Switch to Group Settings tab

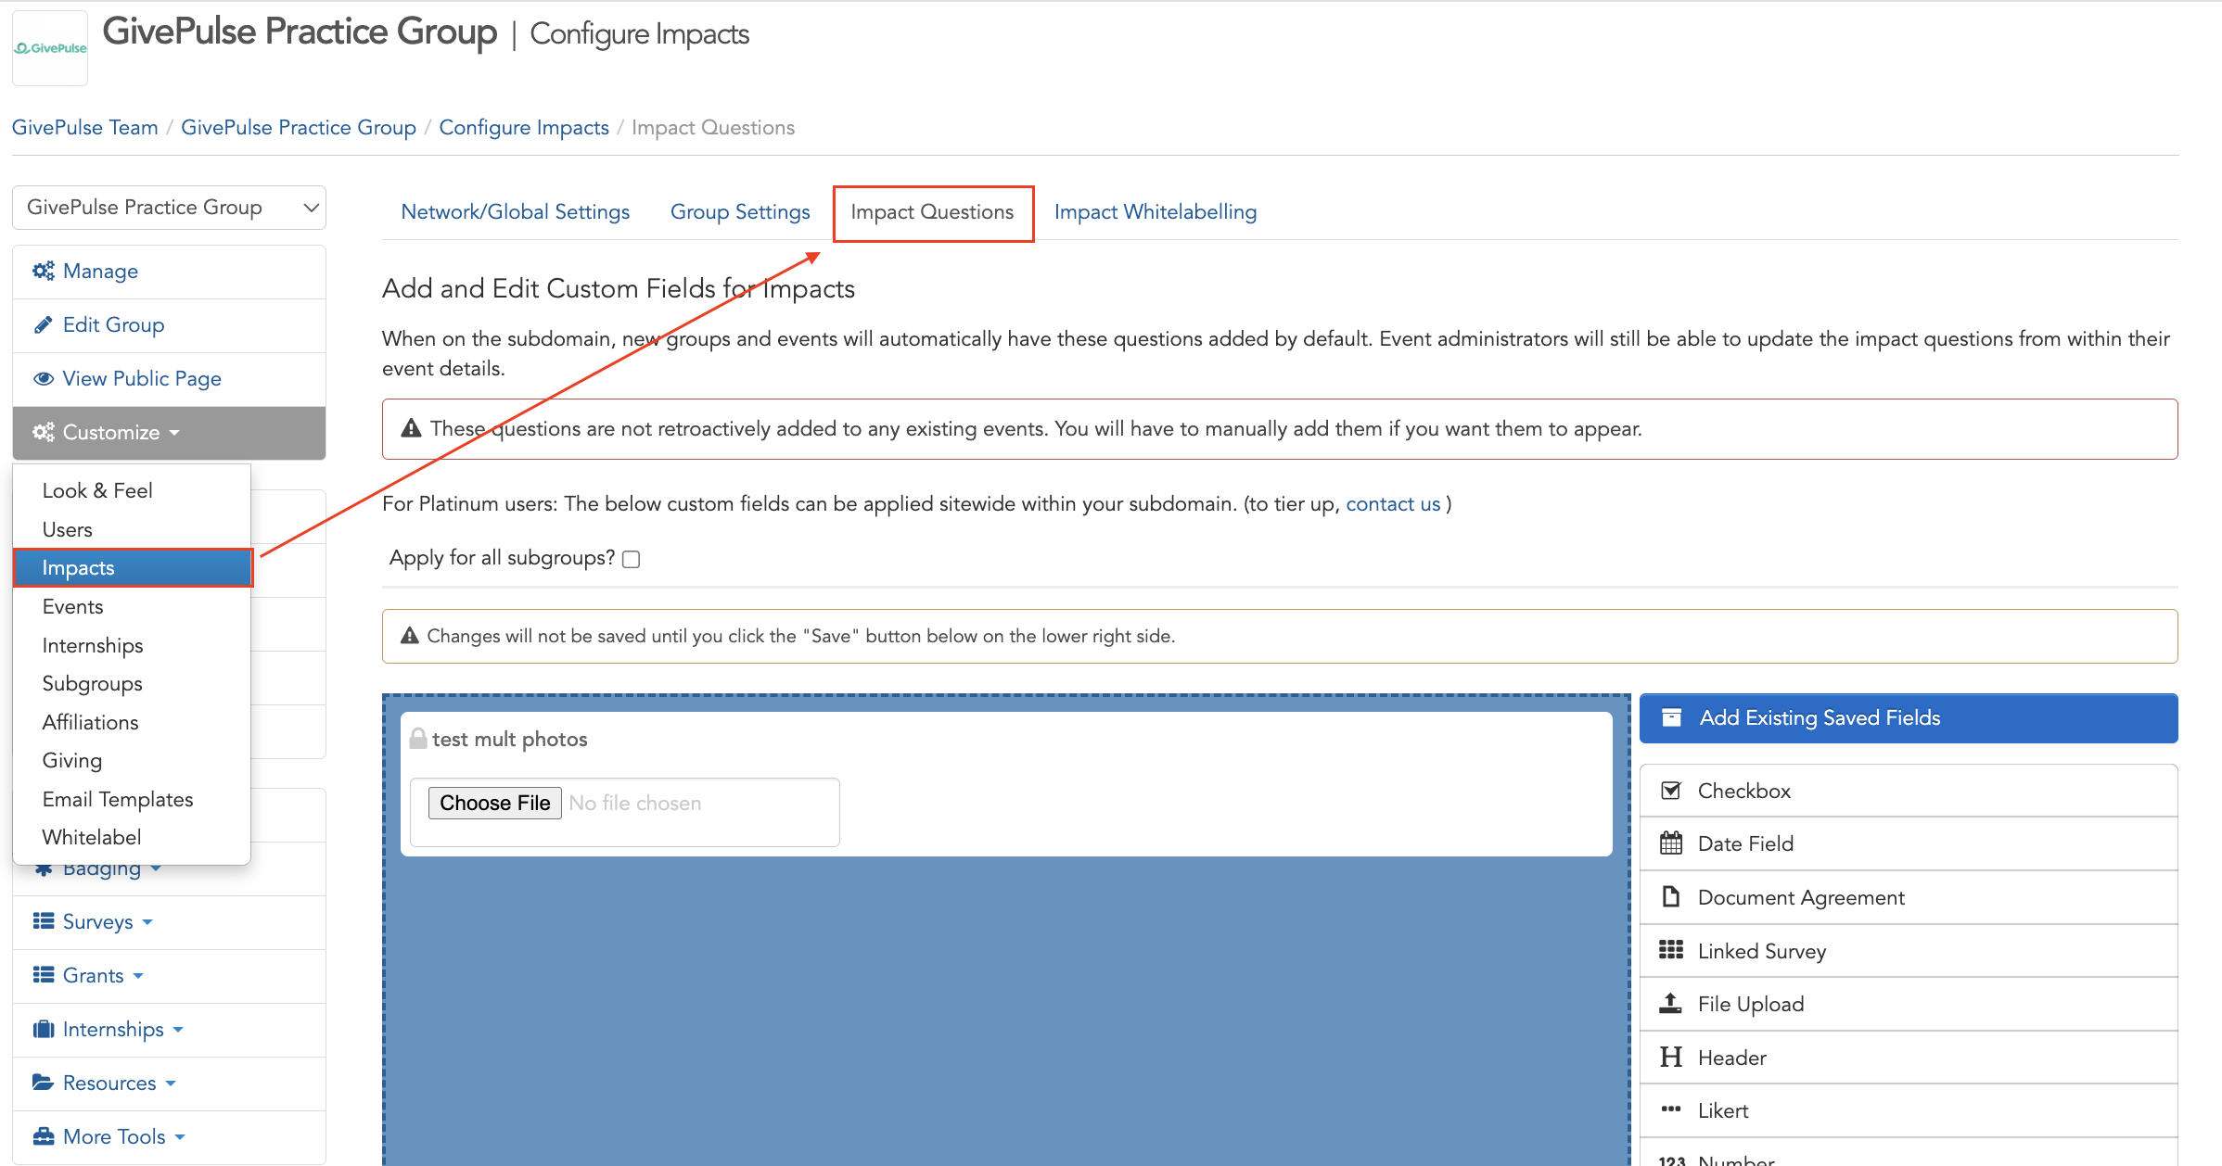tap(740, 212)
